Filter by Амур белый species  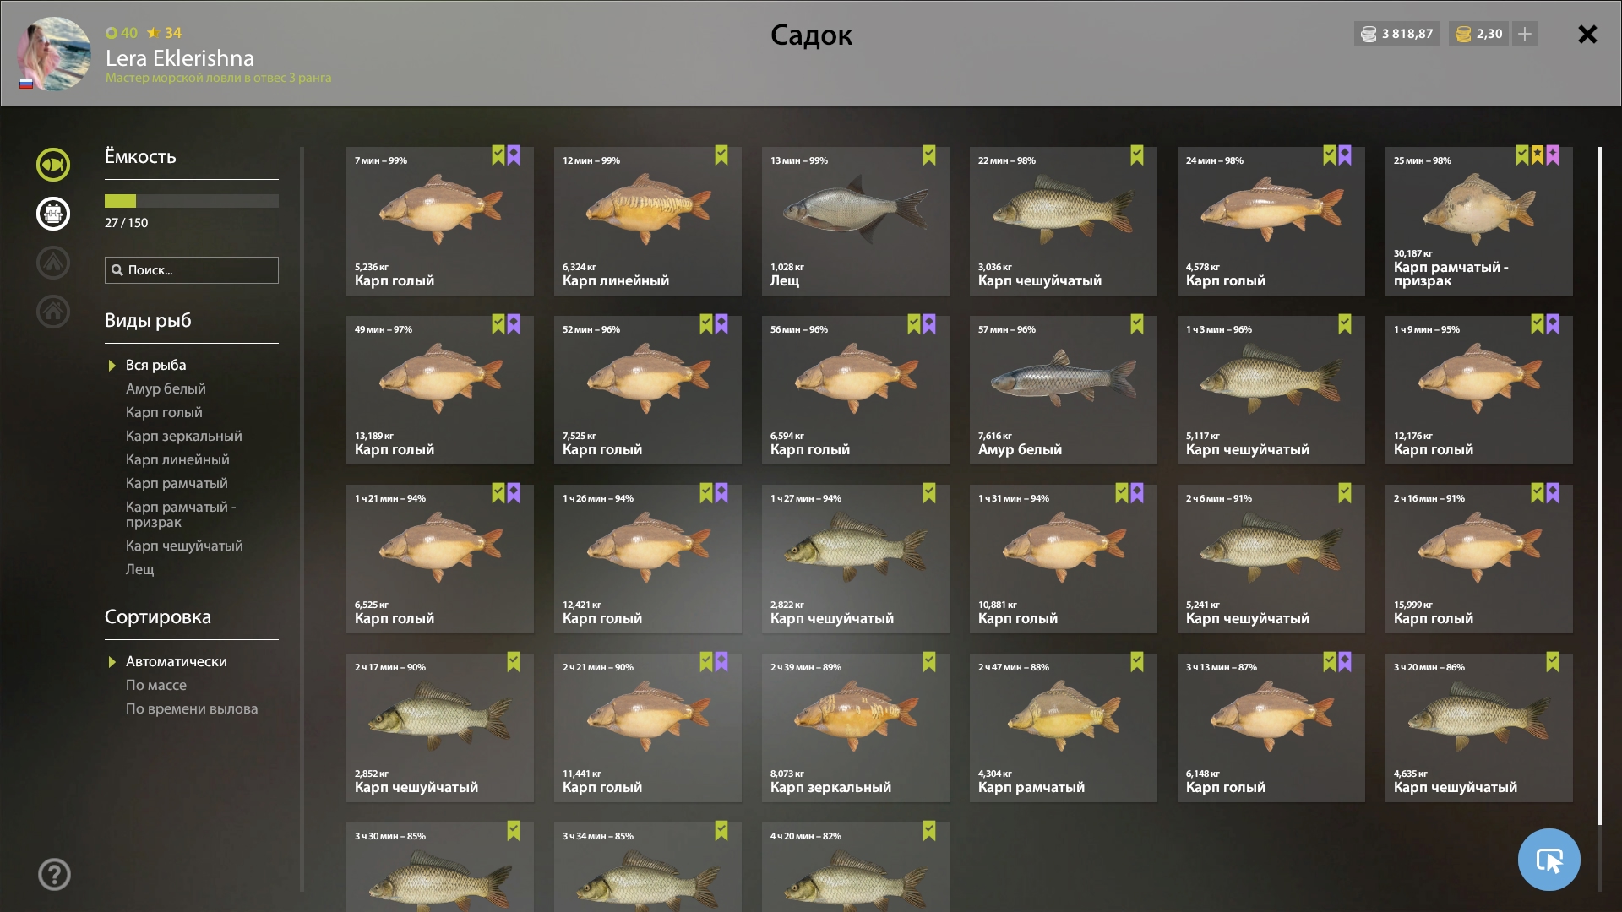click(x=166, y=388)
